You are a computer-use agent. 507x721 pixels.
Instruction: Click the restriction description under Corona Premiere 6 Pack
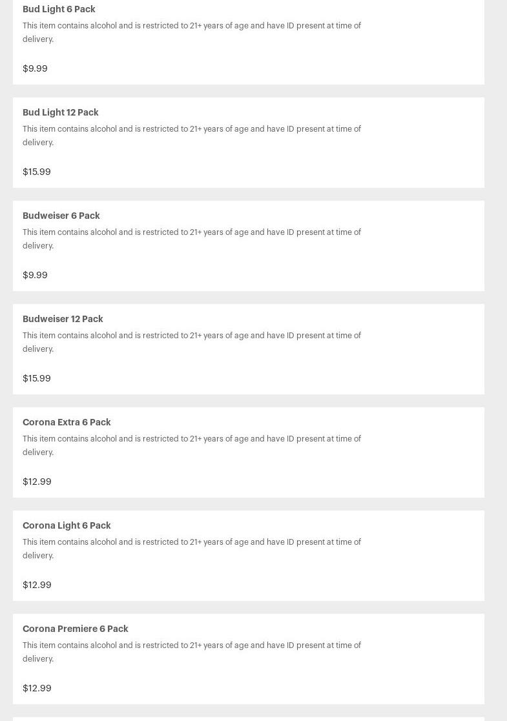[192, 652]
